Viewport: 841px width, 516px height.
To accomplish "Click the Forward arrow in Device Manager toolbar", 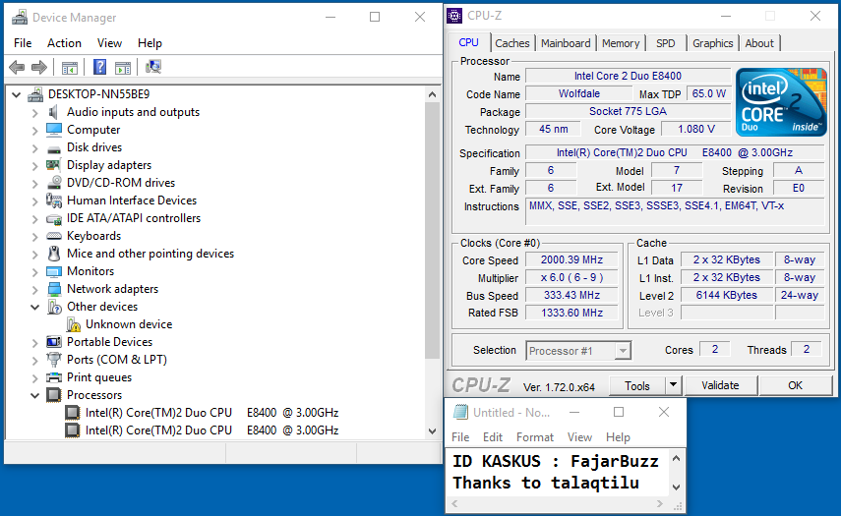I will click(x=39, y=67).
